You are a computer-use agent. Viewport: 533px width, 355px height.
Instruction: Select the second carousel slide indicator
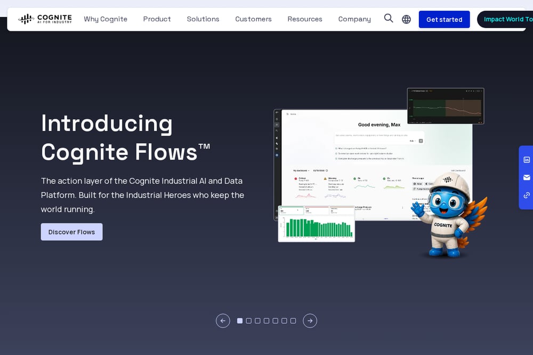click(249, 321)
